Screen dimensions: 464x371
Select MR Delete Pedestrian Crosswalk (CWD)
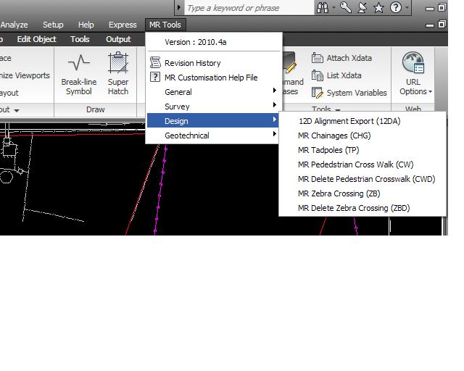click(x=362, y=179)
